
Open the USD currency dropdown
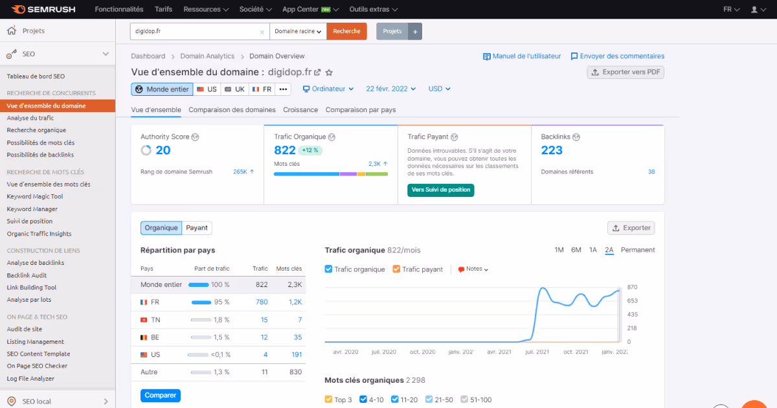[439, 89]
